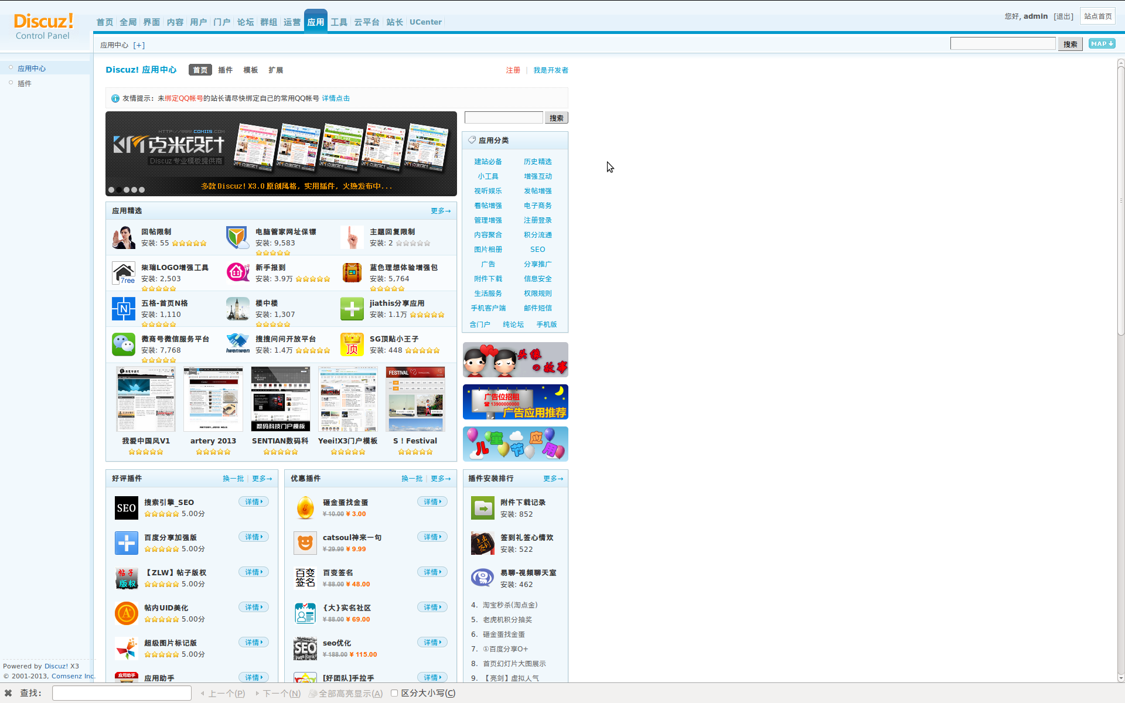The image size is (1125, 703).
Task: Click the 附件下载记录 green arrow icon
Action: pos(483,508)
